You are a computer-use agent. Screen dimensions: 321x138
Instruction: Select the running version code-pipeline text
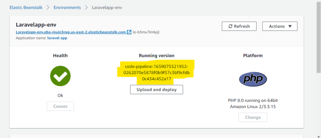tap(156, 73)
